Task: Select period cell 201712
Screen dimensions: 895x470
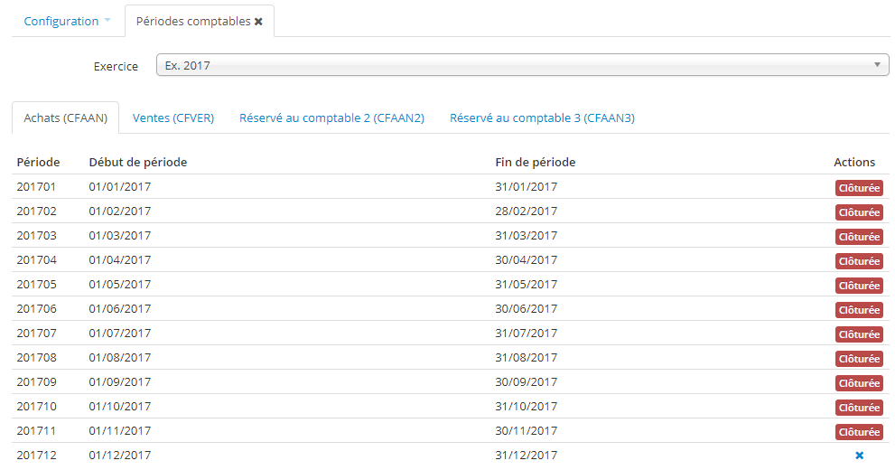Action: 36,456
